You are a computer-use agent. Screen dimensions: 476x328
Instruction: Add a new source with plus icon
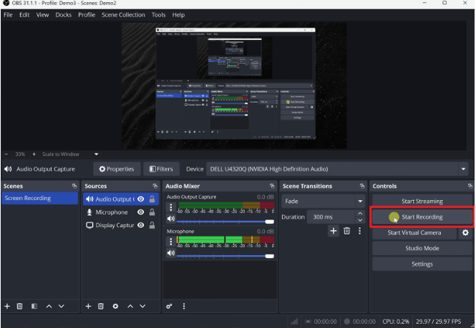(x=89, y=306)
